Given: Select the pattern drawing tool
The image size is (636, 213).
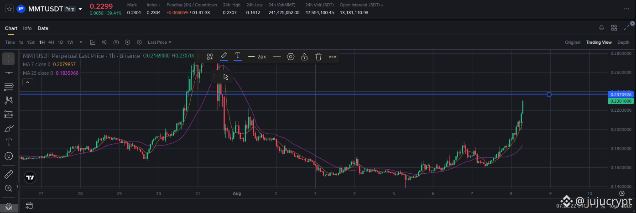Looking at the screenshot, I should click(x=9, y=100).
